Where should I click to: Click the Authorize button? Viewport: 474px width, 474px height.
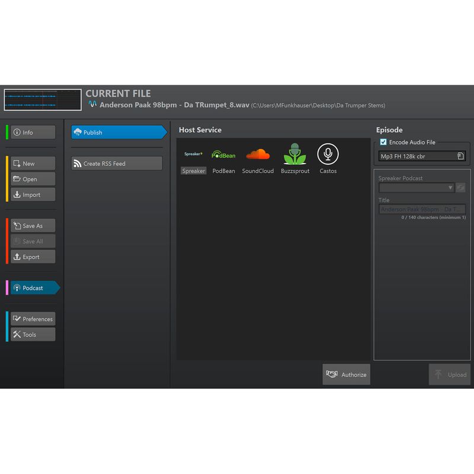[347, 374]
